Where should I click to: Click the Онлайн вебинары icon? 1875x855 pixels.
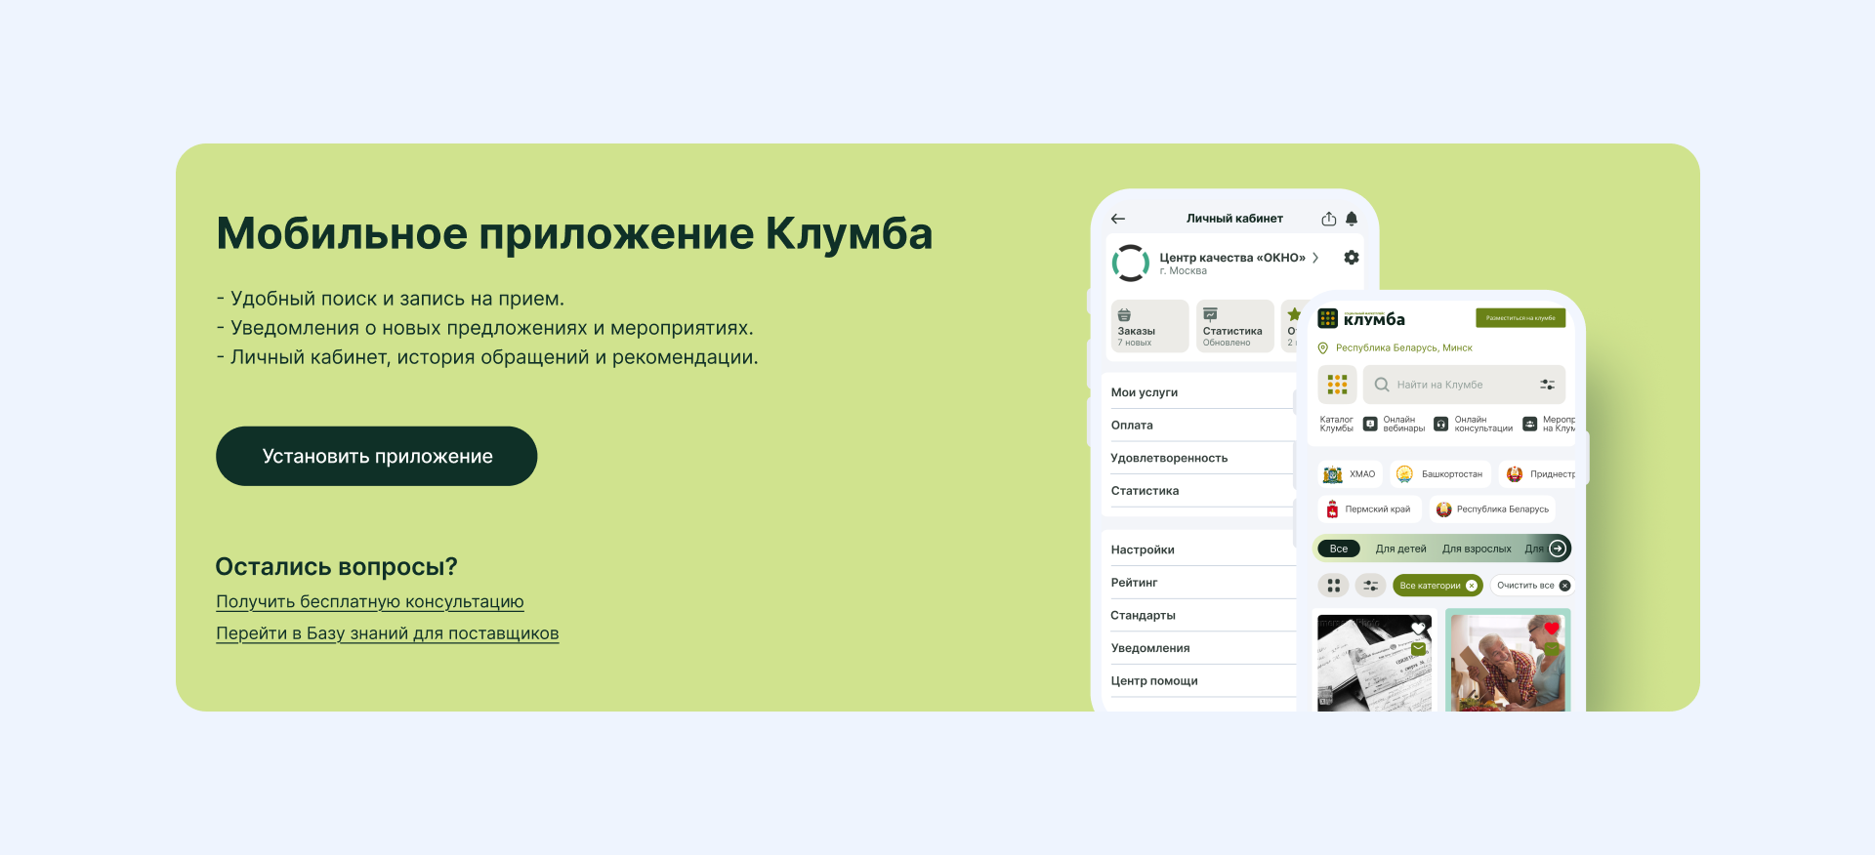(x=1370, y=424)
